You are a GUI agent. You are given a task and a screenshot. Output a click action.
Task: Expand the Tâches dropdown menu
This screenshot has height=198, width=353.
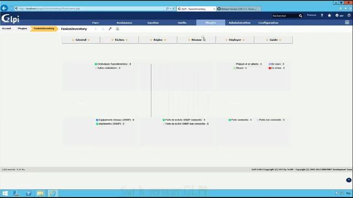(x=120, y=40)
